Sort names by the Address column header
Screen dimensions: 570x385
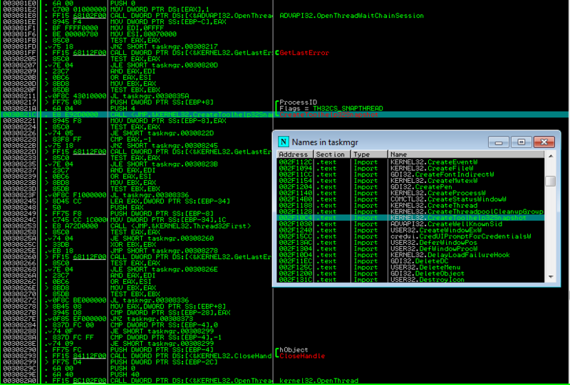295,154
